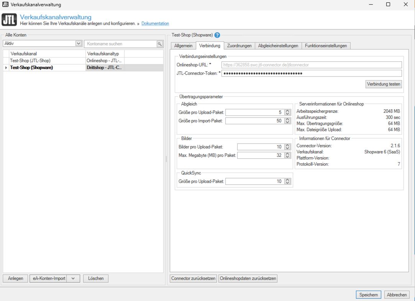The width and height of the screenshot is (415, 301).
Task: Open the Zuordnungen tab
Action: [x=239, y=46]
